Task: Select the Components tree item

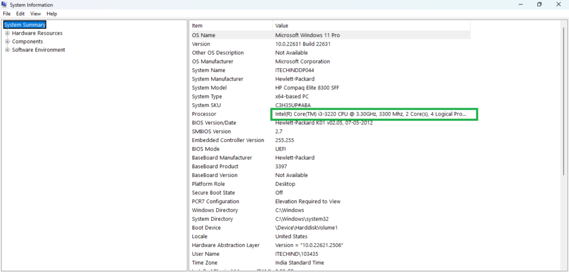Action: click(28, 41)
